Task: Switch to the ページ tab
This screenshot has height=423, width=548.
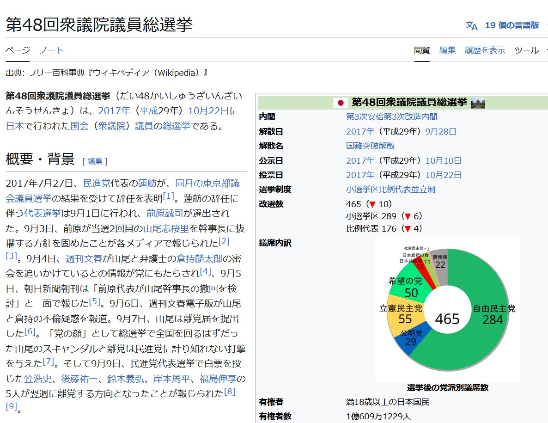Action: pos(18,50)
